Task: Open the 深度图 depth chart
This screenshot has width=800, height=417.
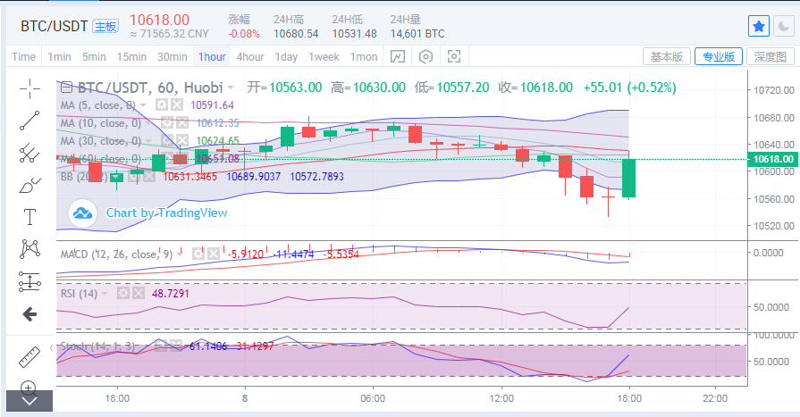Action: pyautogui.click(x=770, y=56)
